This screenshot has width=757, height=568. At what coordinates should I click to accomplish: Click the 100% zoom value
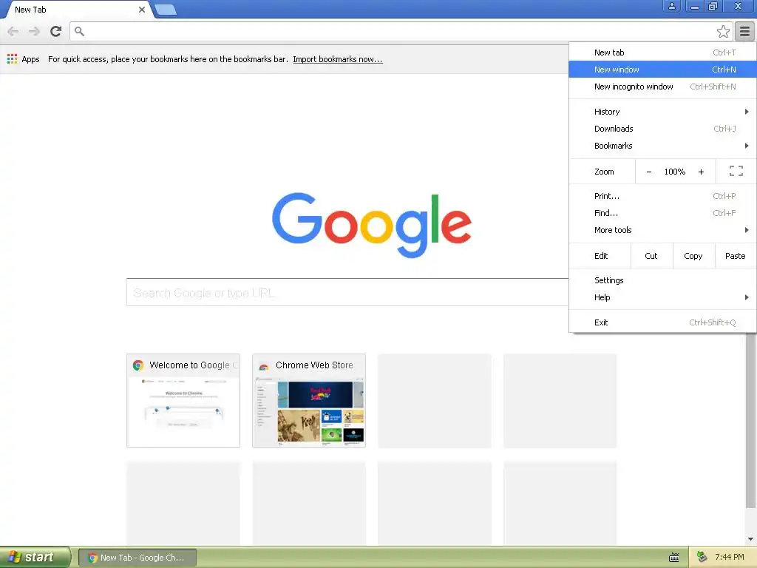point(674,172)
